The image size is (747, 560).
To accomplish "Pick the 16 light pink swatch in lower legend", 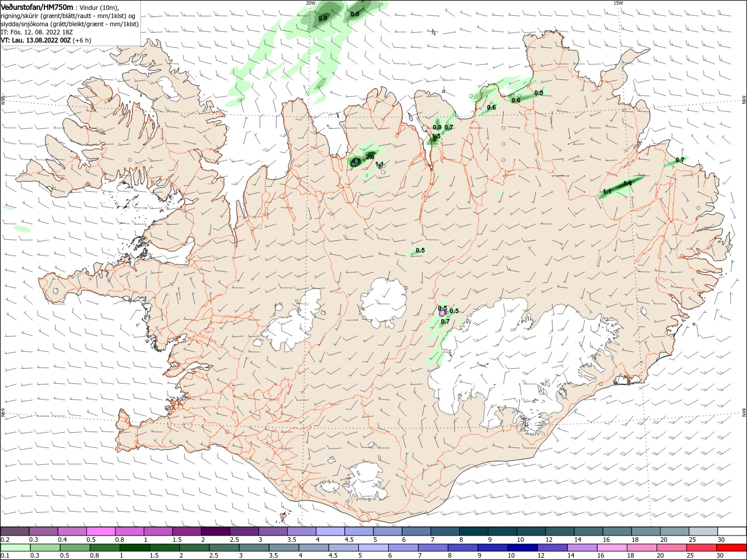I will point(612,548).
